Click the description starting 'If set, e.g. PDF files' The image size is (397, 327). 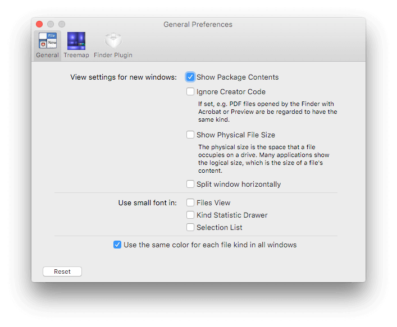[268, 112]
